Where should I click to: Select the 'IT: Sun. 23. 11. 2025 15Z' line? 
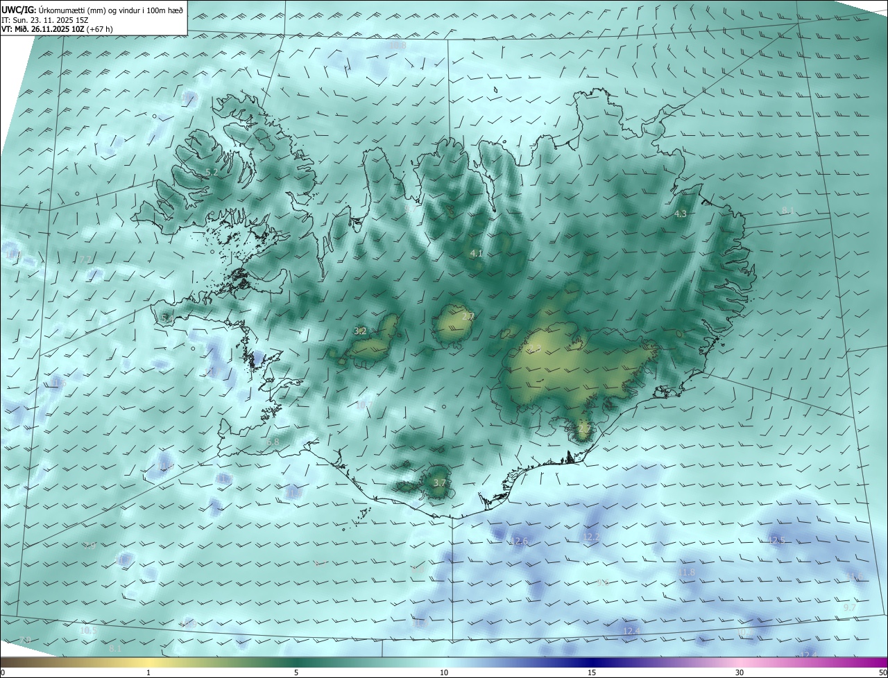(x=45, y=20)
